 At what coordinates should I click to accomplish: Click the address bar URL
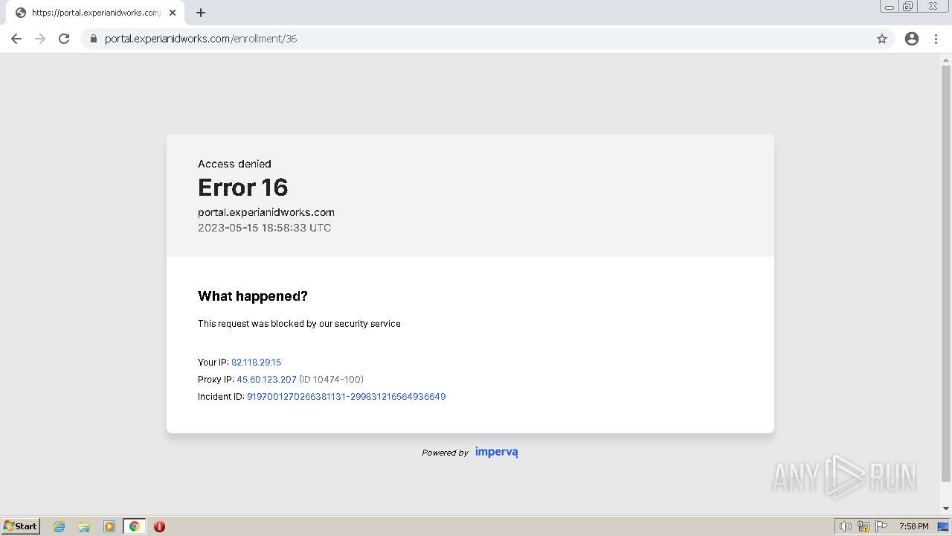(201, 39)
